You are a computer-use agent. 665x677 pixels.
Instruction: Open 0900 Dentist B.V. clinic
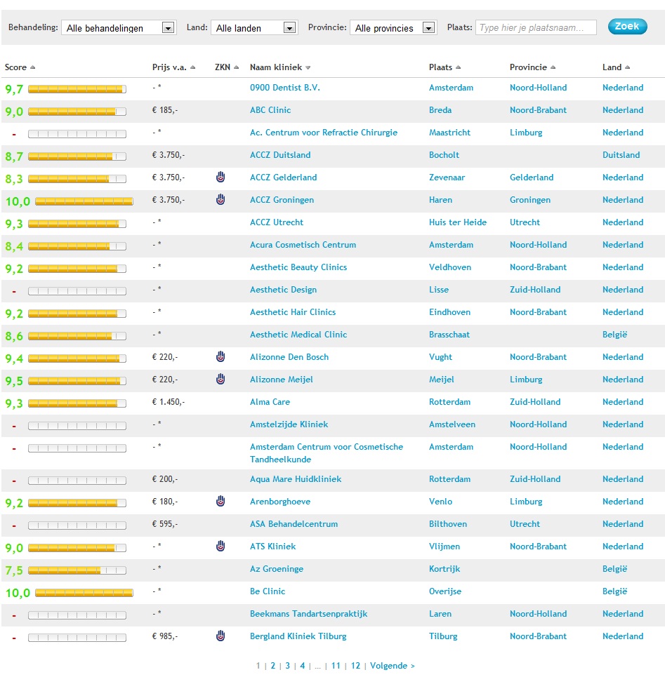(x=285, y=88)
